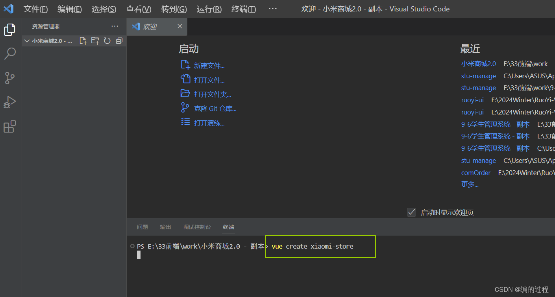Open the overflow menu ellipsis in menu bar
555x297 pixels.
pyautogui.click(x=272, y=9)
